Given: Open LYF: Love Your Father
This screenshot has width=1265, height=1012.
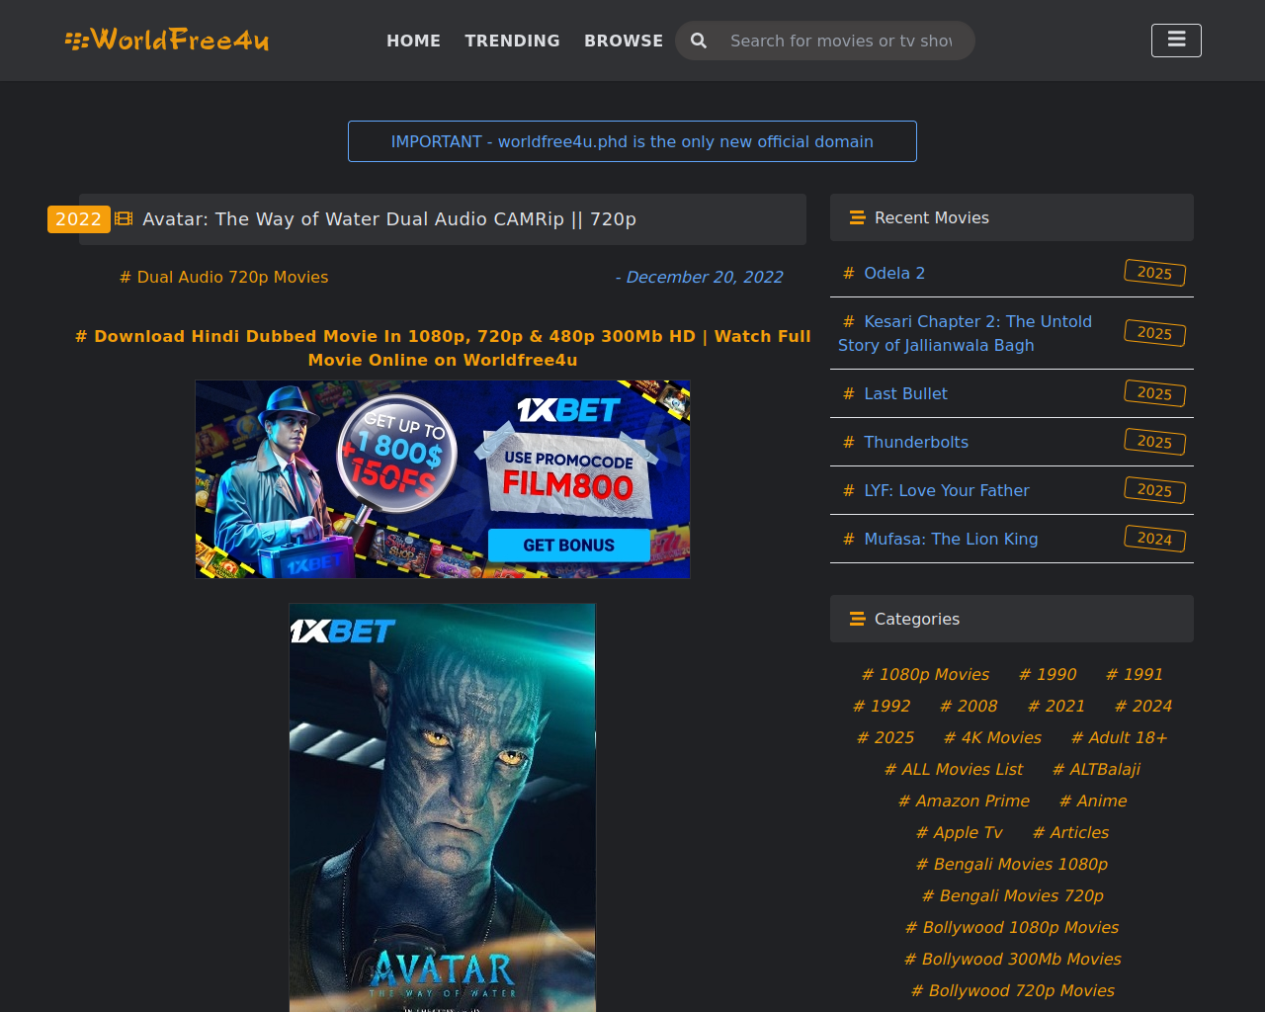Looking at the screenshot, I should (x=947, y=490).
